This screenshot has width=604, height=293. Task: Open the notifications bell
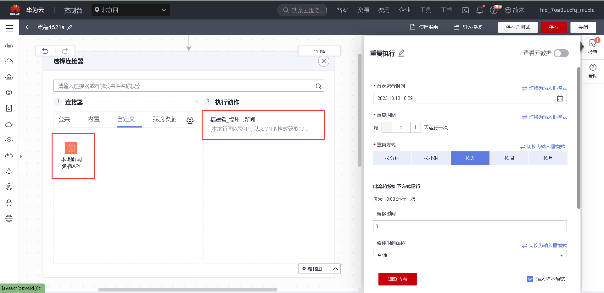click(x=479, y=10)
